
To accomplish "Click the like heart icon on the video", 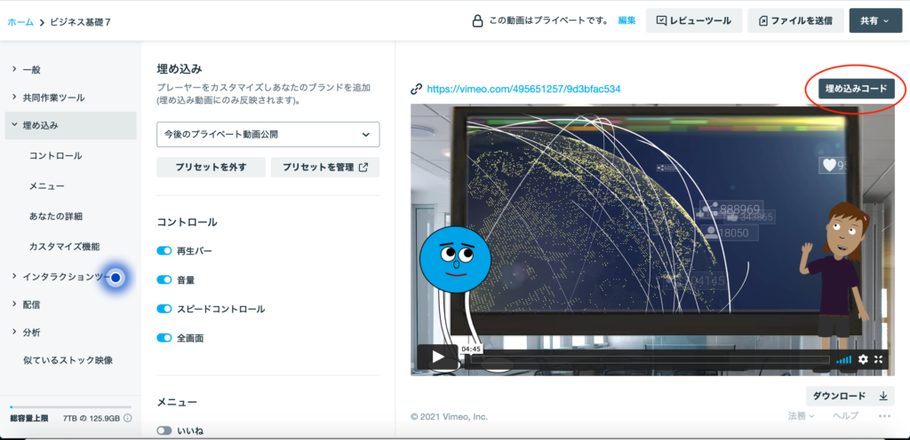I will point(830,165).
